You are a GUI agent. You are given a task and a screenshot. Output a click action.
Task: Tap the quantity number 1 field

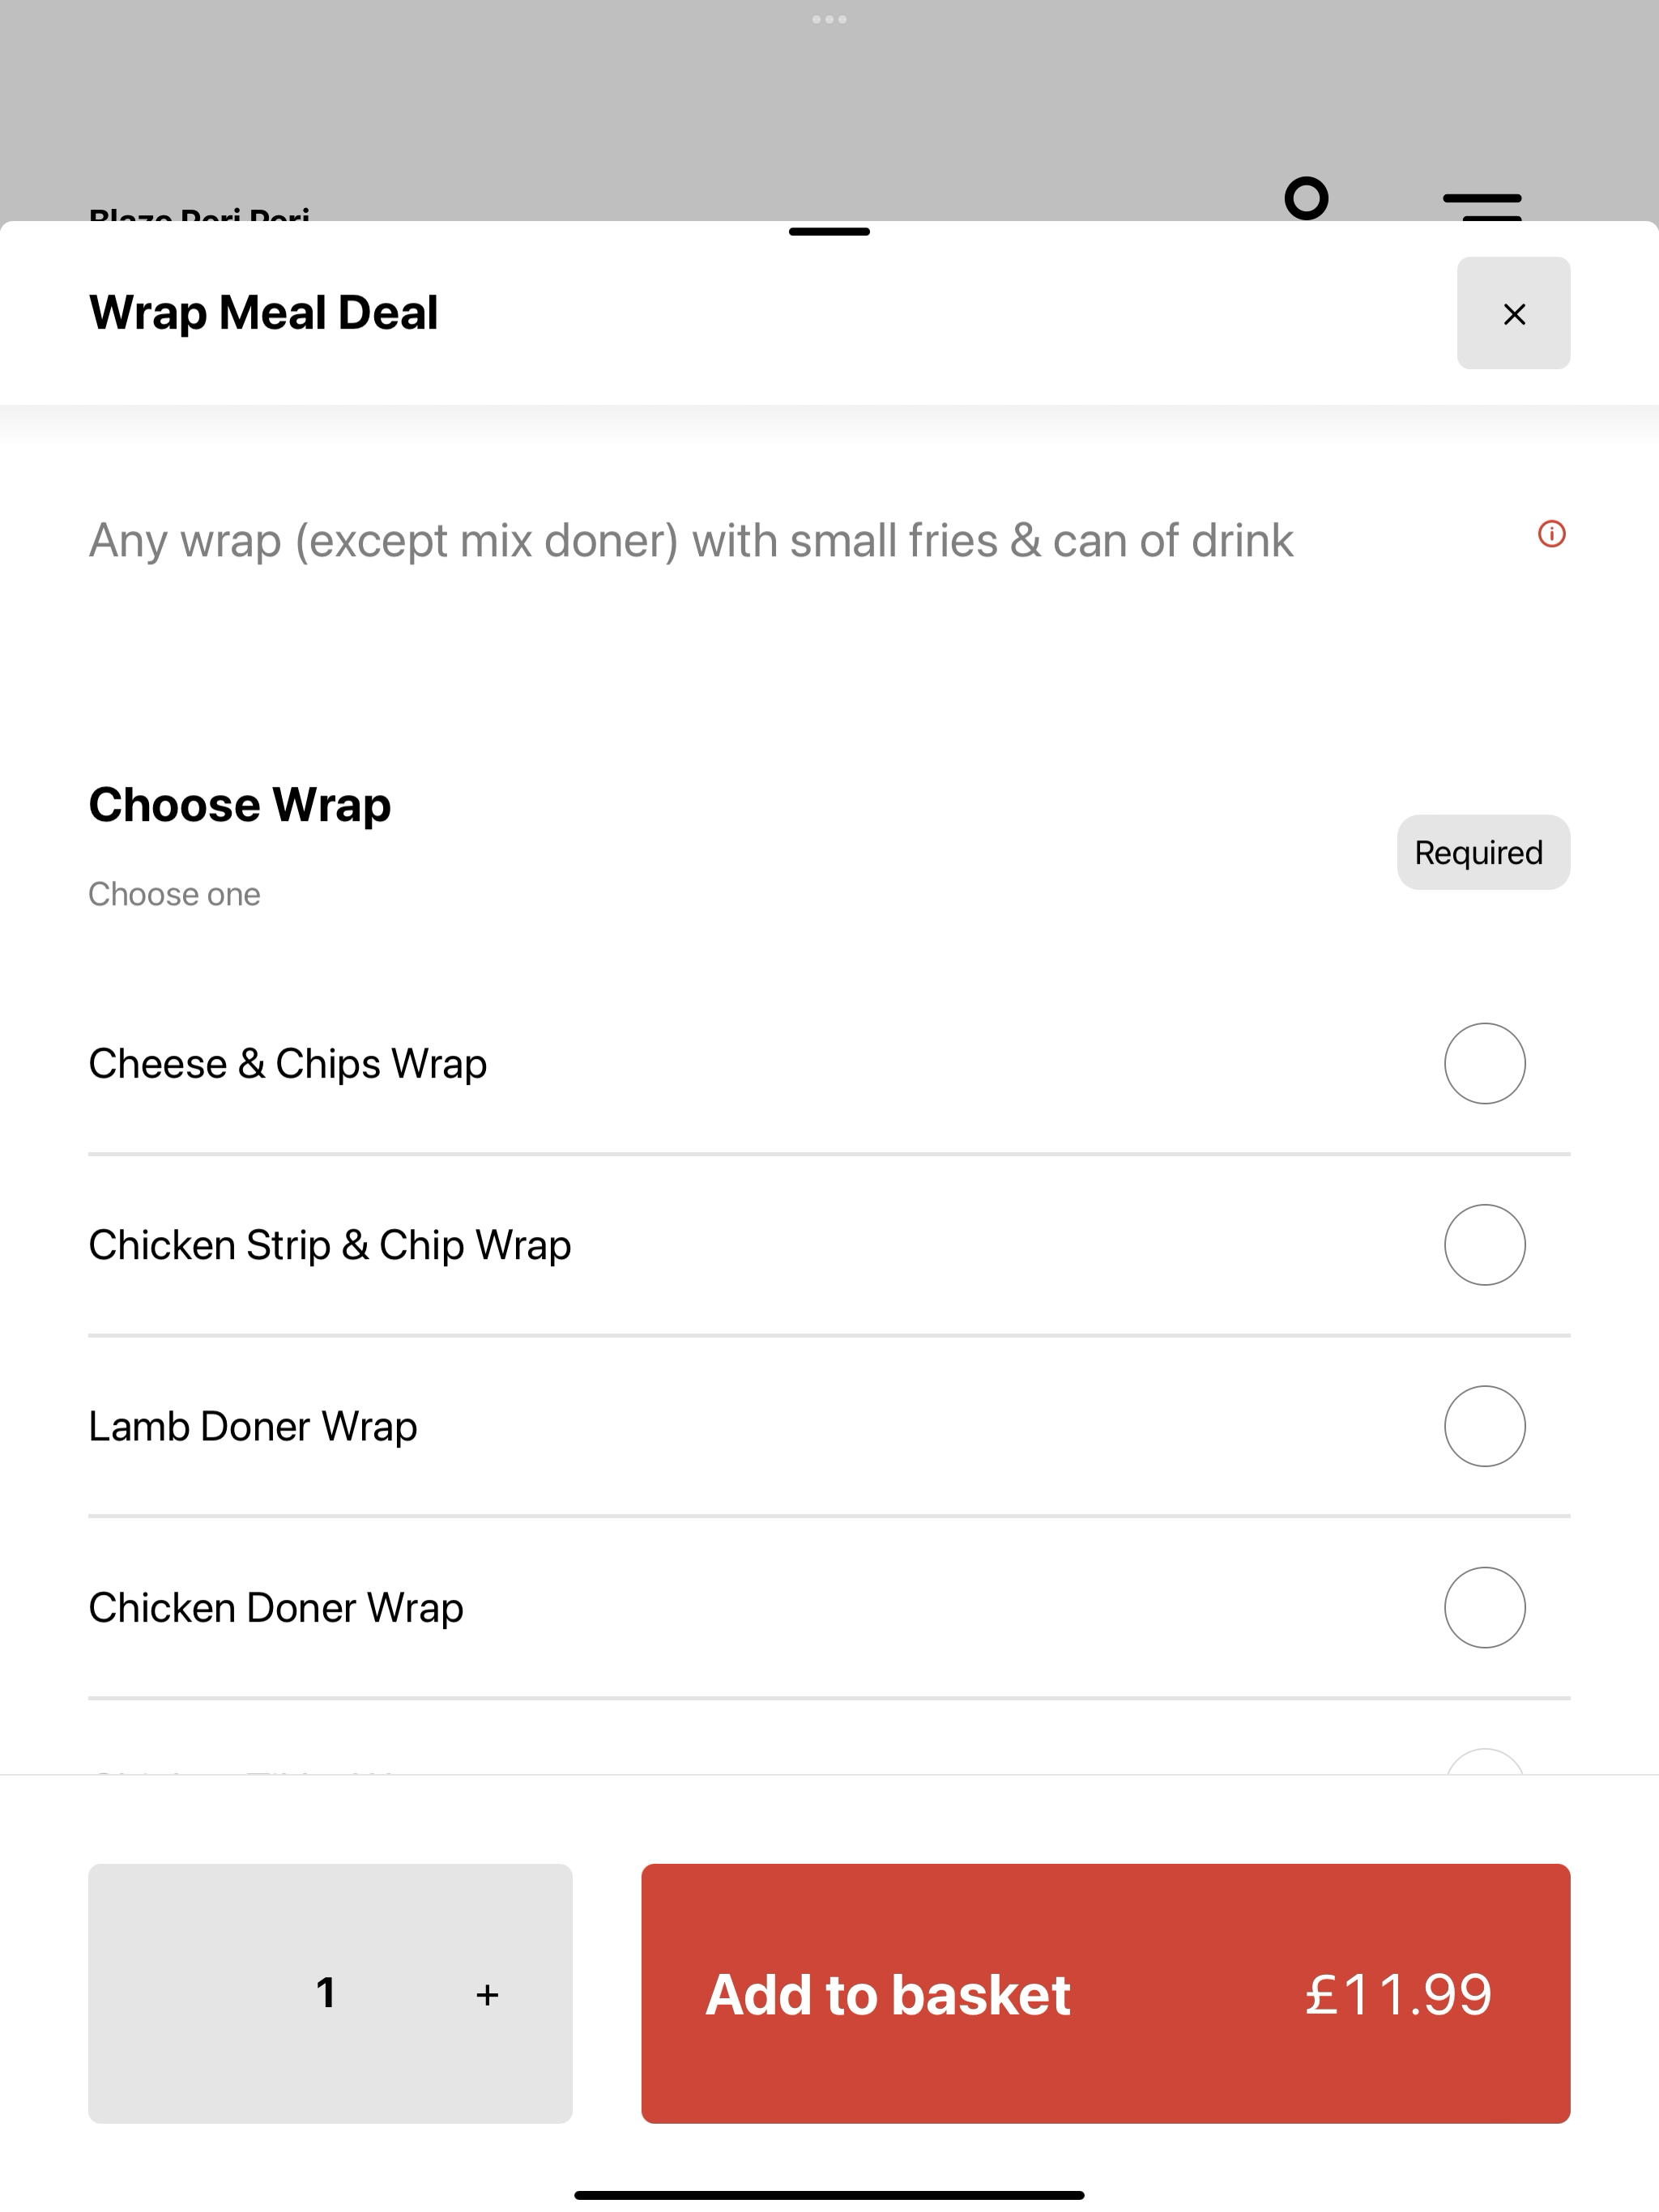click(325, 1993)
